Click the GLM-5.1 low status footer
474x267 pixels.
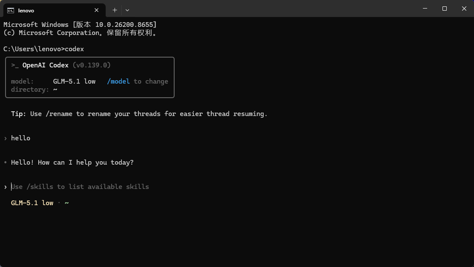32,203
